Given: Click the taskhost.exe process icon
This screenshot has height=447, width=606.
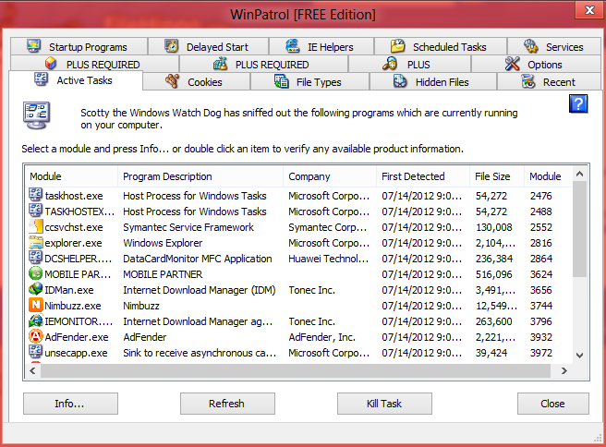Looking at the screenshot, I should [35, 195].
